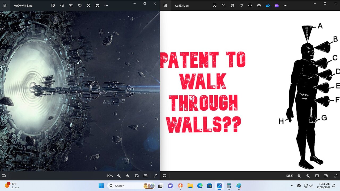Print the wall334.jpg image
This screenshot has width=340, height=191.
coord(259,5)
